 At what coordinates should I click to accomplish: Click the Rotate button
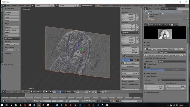pyautogui.click(x=12, y=15)
